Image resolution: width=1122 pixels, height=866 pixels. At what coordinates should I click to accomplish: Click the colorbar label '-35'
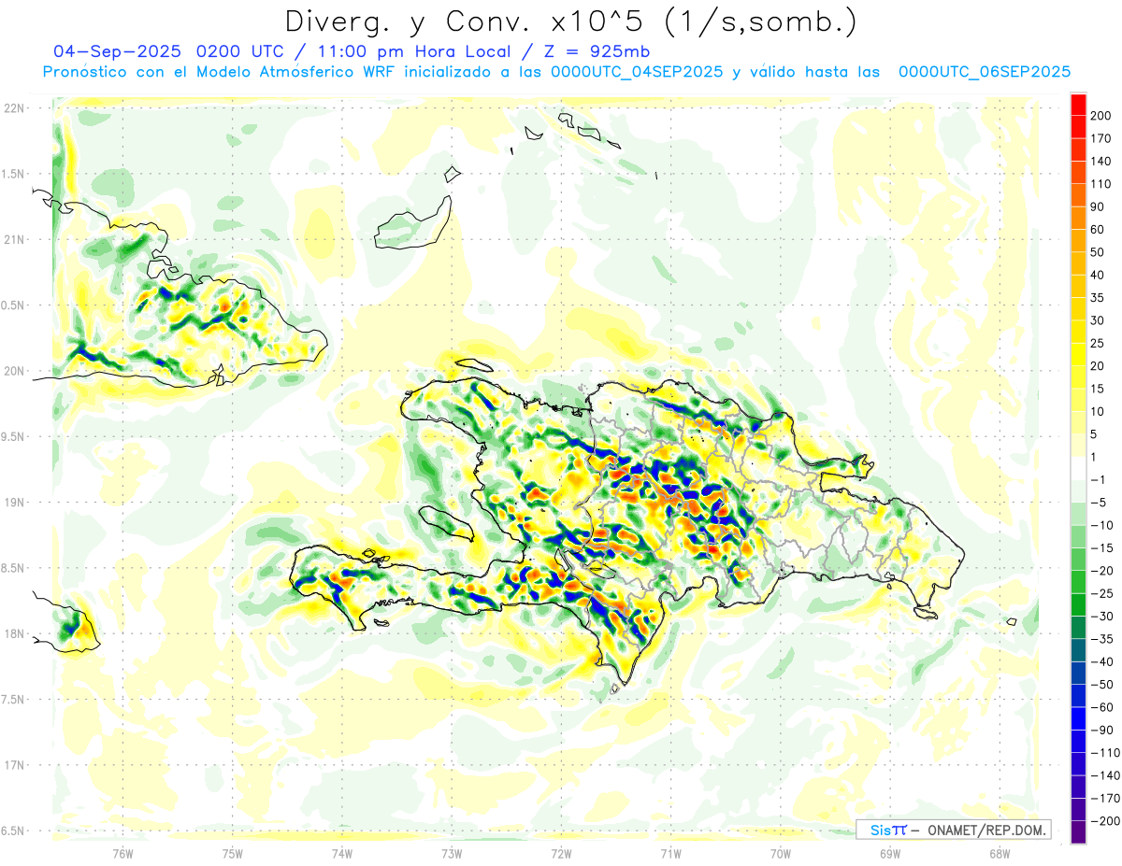click(x=1102, y=639)
